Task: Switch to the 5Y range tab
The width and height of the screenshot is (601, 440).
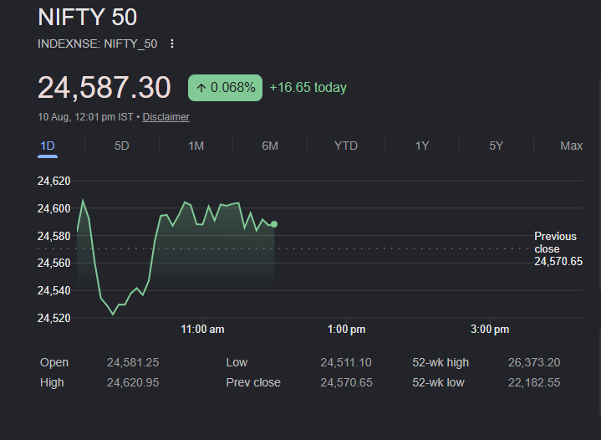Action: [496, 146]
